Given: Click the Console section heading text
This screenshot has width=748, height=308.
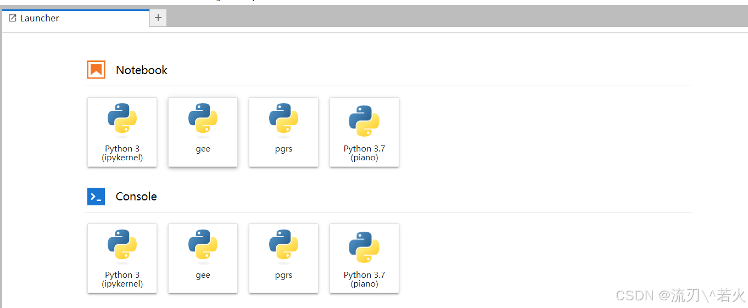Looking at the screenshot, I should [136, 196].
